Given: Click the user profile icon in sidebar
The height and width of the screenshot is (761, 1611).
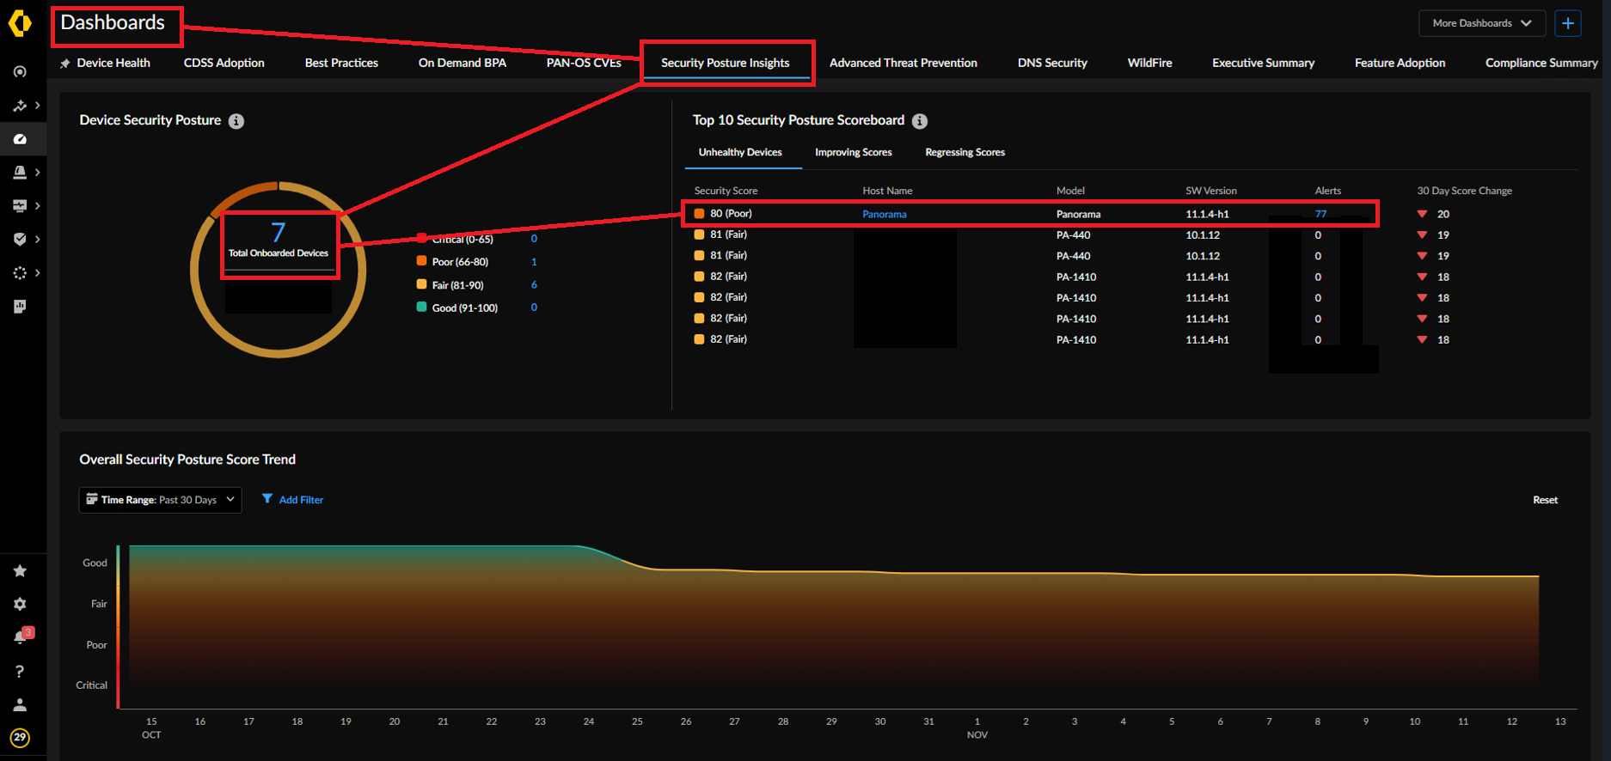Looking at the screenshot, I should 20,704.
